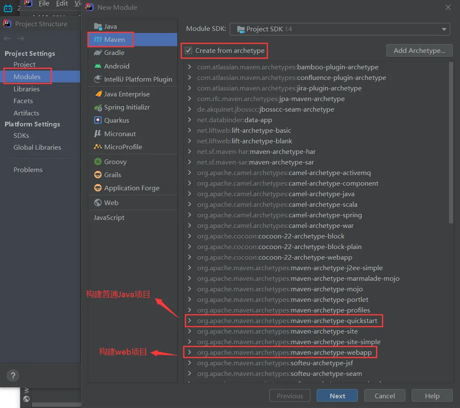Click the IntelliJ logo in New Module title
Viewport: 460px width, 408px height.
[x=89, y=7]
